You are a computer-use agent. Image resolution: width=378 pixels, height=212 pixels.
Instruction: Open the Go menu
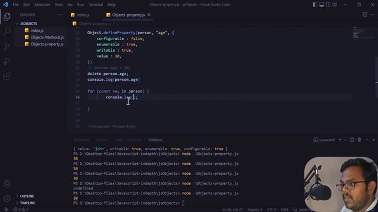[x=70, y=5]
